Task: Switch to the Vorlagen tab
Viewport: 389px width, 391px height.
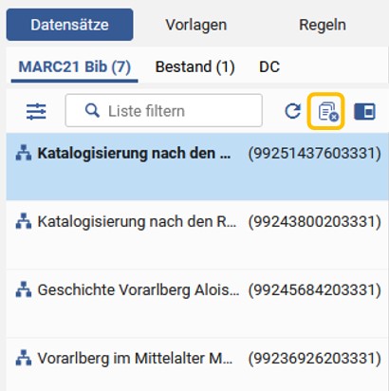Action: pos(196,25)
